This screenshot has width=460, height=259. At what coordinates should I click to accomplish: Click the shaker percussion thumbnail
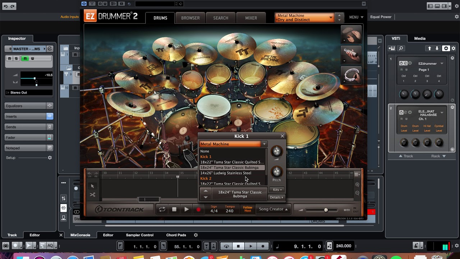coord(351,55)
